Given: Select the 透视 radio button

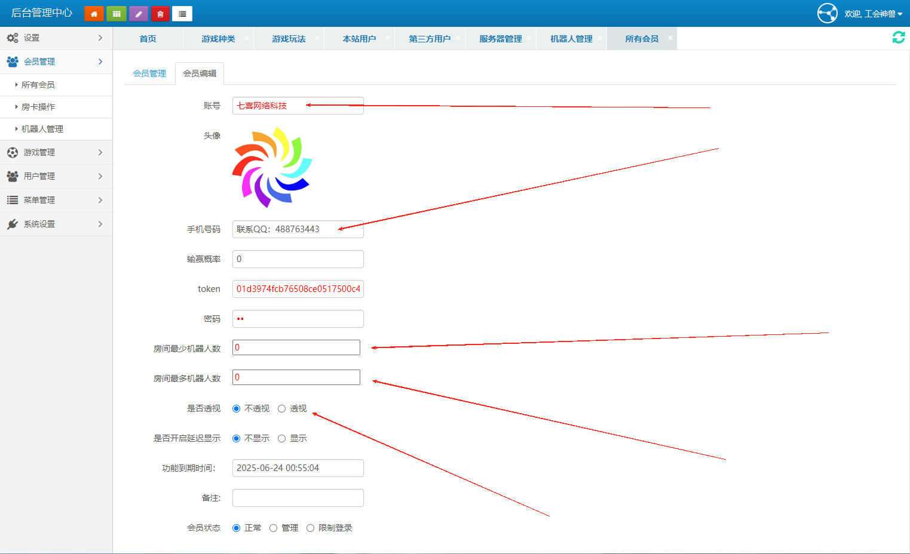Looking at the screenshot, I should point(281,408).
